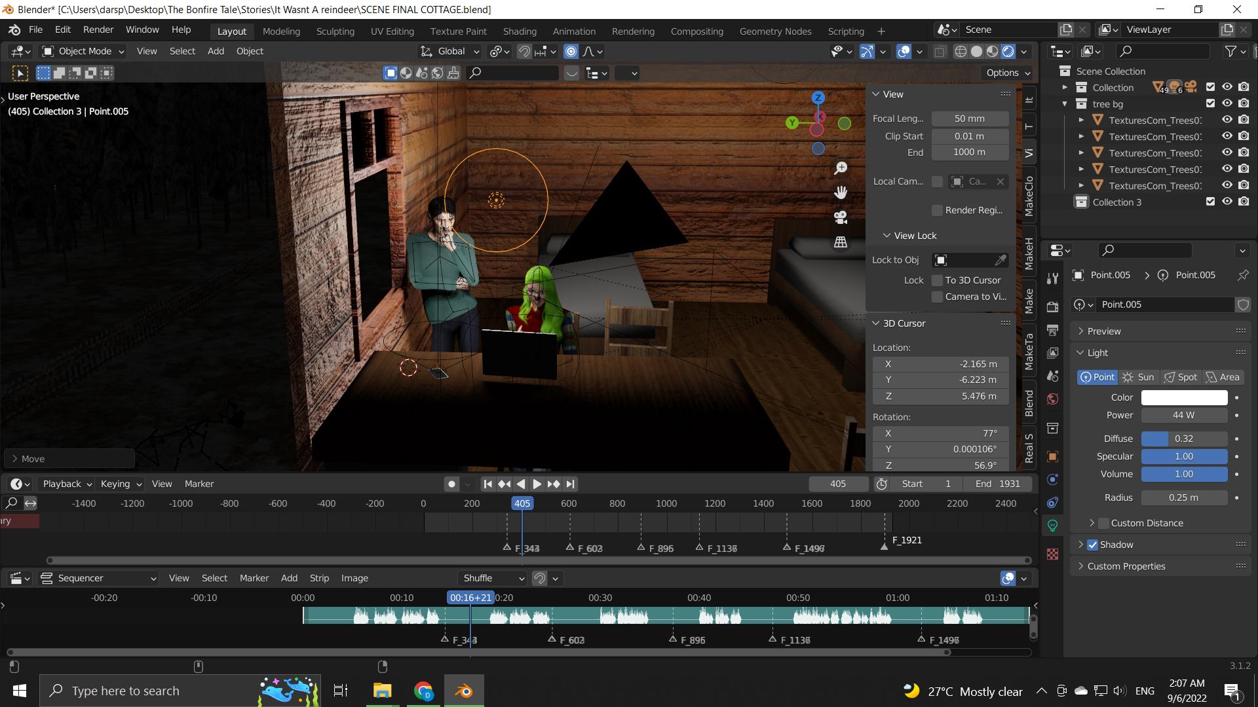This screenshot has height=707, width=1258.
Task: Open Global transform orientation dropdown
Action: point(450,52)
